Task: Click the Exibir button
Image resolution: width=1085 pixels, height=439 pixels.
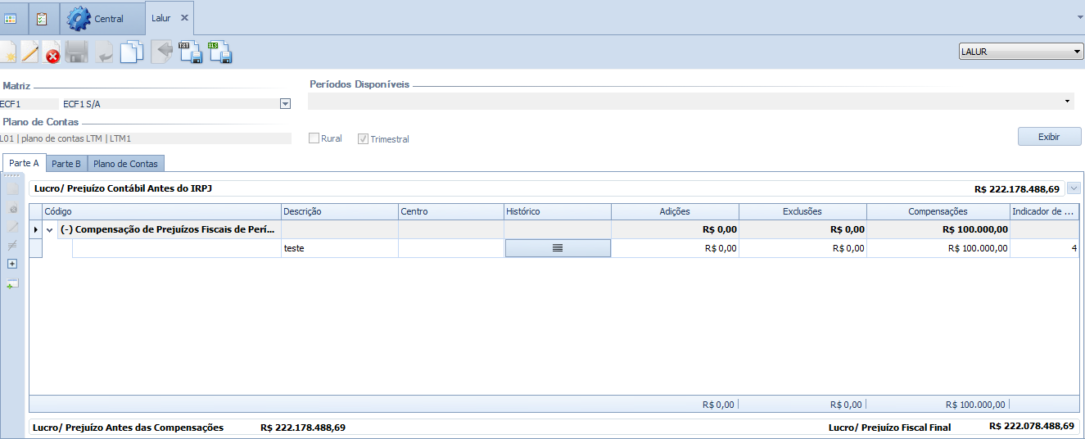Action: (x=1049, y=137)
